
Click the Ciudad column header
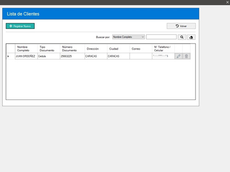pyautogui.click(x=118, y=49)
